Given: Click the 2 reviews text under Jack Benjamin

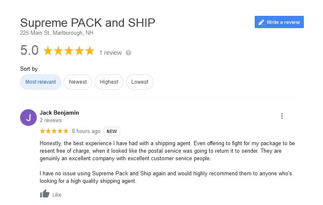Looking at the screenshot, I should tap(51, 120).
